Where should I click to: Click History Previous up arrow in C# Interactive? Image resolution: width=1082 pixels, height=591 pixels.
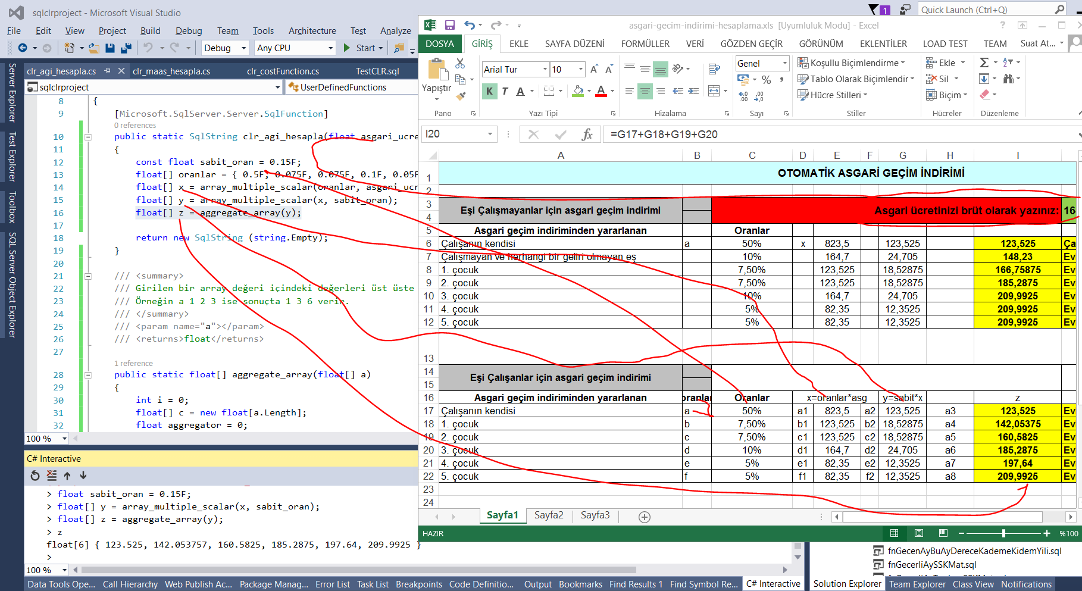[67, 476]
